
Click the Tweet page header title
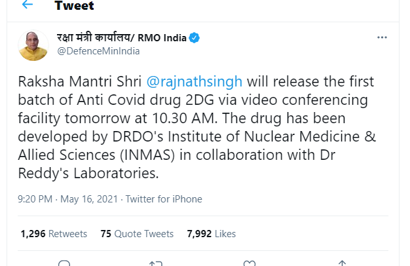click(74, 6)
